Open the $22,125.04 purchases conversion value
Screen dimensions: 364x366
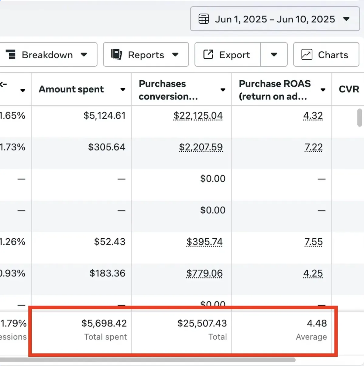198,116
